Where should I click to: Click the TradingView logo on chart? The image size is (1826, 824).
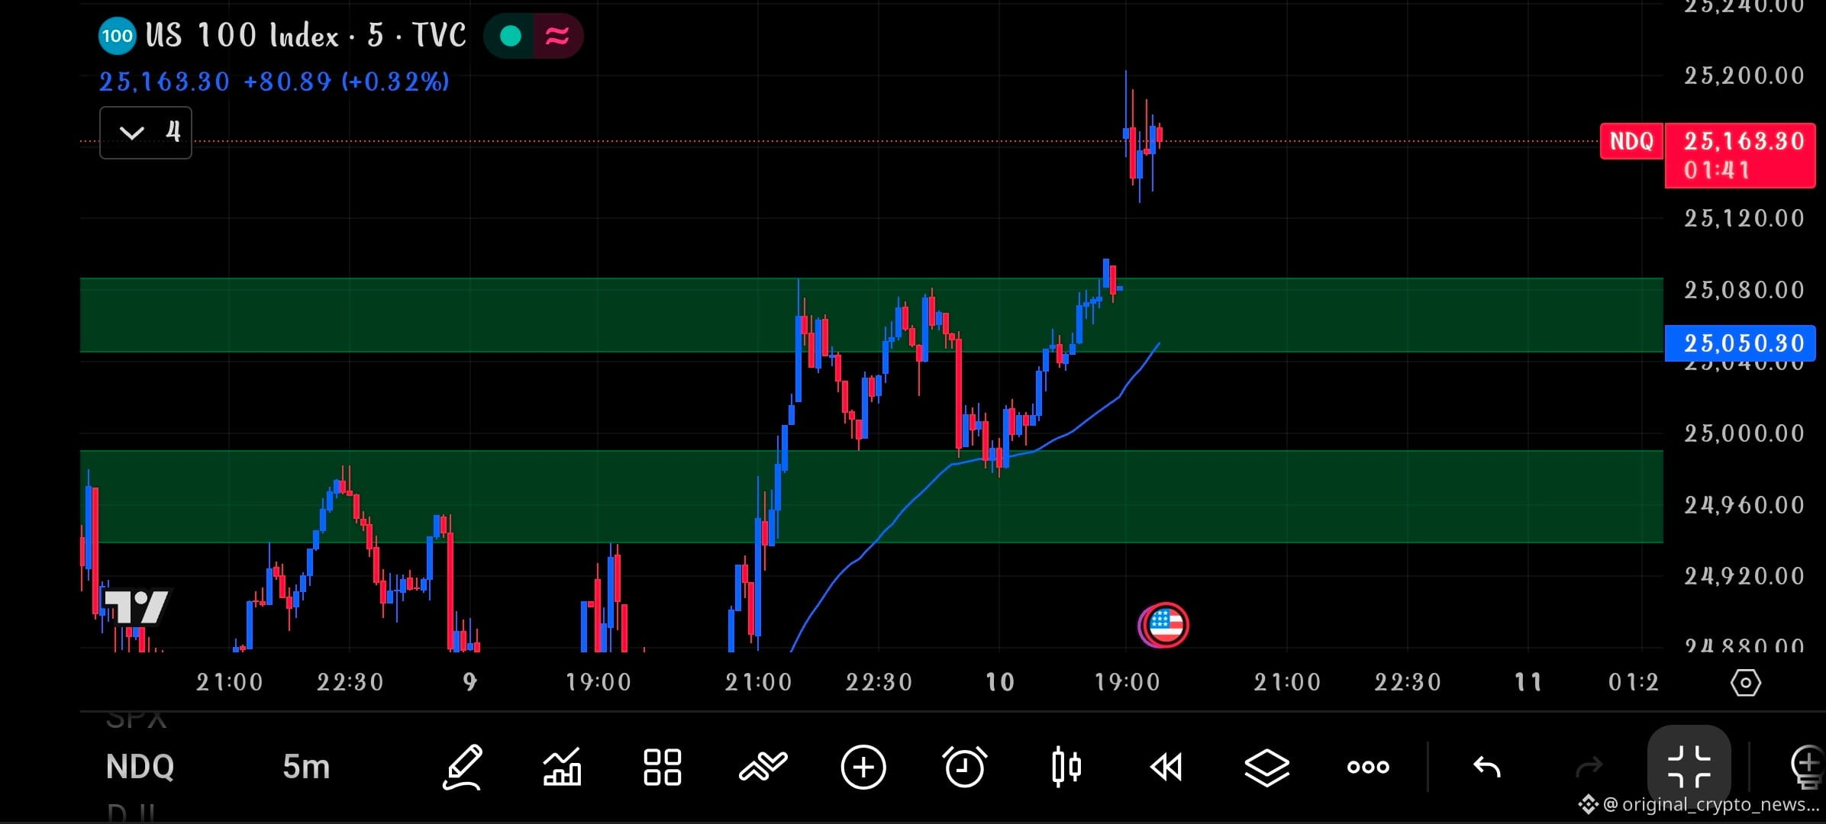pos(135,607)
